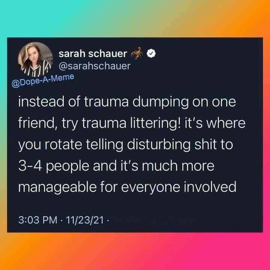Click the line starting 'you rotate telling'
Screen dimensions: 270x270
coord(126,145)
